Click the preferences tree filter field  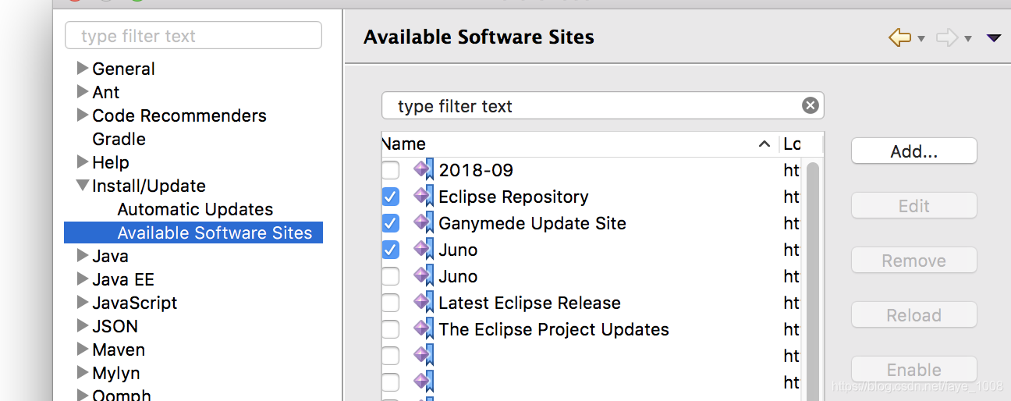pyautogui.click(x=193, y=36)
